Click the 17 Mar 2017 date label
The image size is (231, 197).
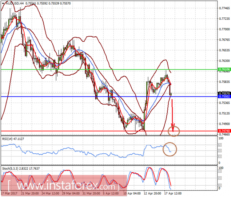point(9,193)
